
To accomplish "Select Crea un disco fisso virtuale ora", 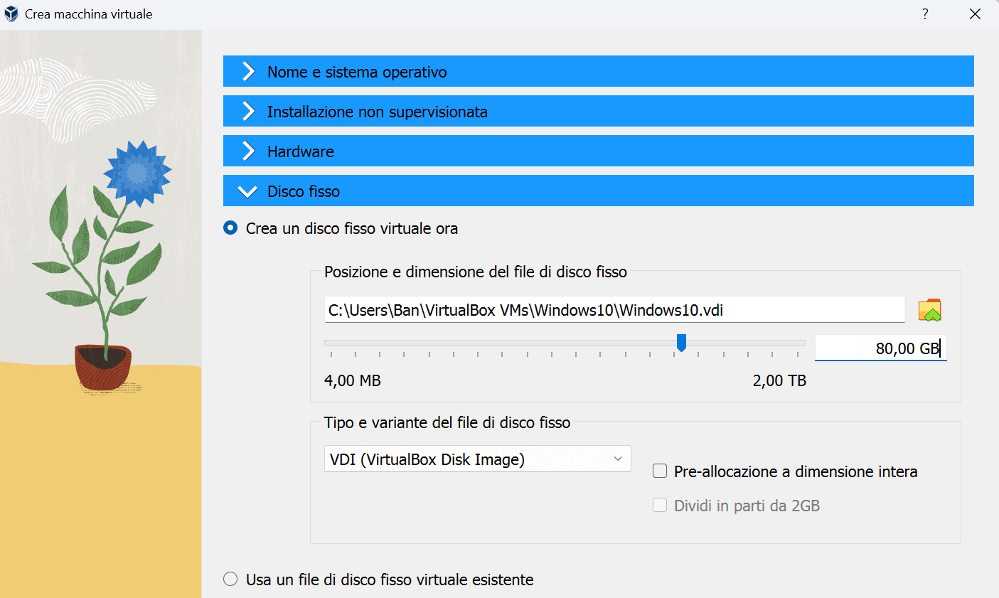I will 230,228.
